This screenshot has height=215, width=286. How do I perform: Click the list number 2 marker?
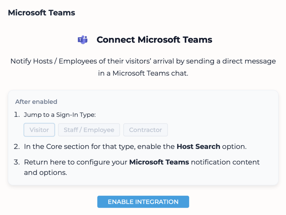pyautogui.click(x=17, y=147)
